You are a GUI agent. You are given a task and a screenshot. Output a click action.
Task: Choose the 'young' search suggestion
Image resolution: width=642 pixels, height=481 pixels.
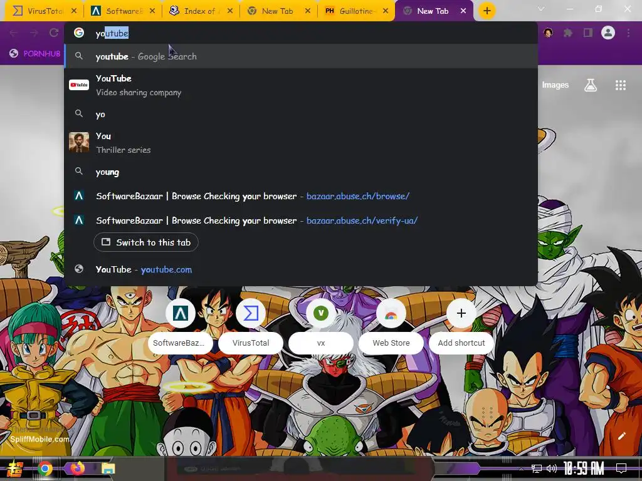pyautogui.click(x=300, y=172)
